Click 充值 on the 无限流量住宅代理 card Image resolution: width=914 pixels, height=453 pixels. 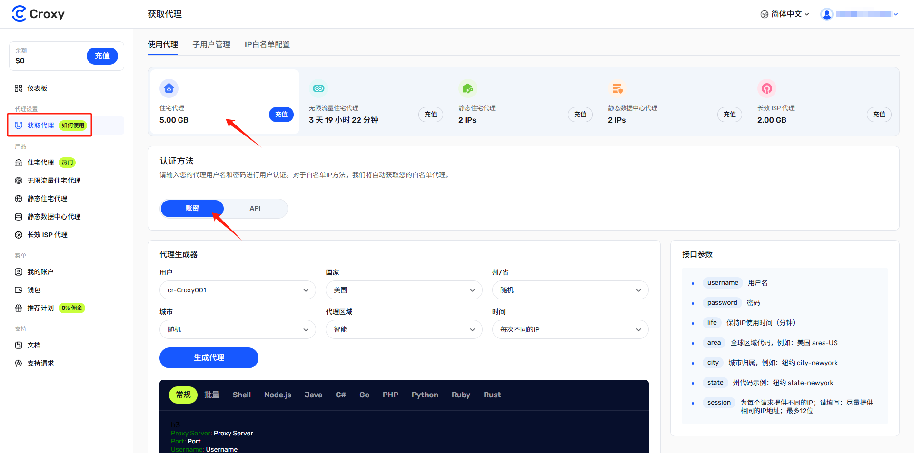[431, 115]
